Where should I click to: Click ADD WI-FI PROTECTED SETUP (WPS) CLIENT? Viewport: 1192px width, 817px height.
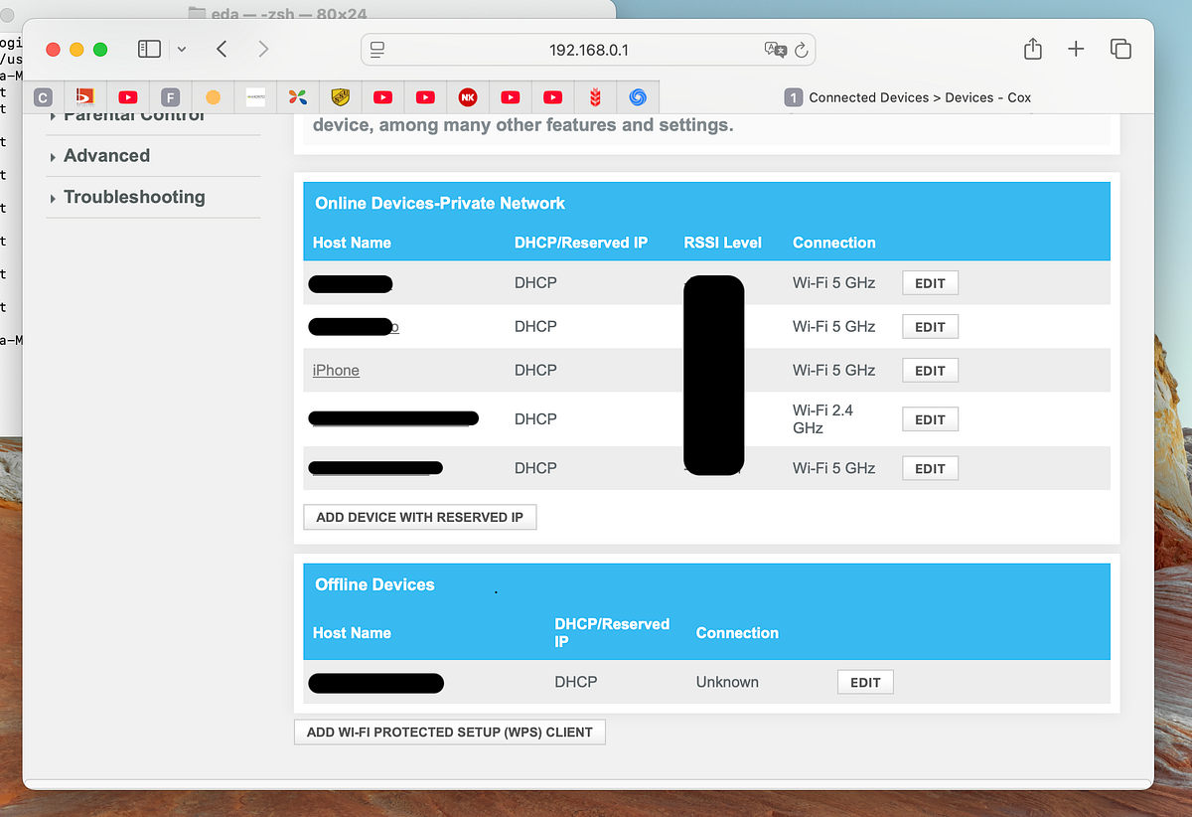[450, 732]
